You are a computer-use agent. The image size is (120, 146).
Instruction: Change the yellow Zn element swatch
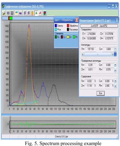[x=68, y=37]
